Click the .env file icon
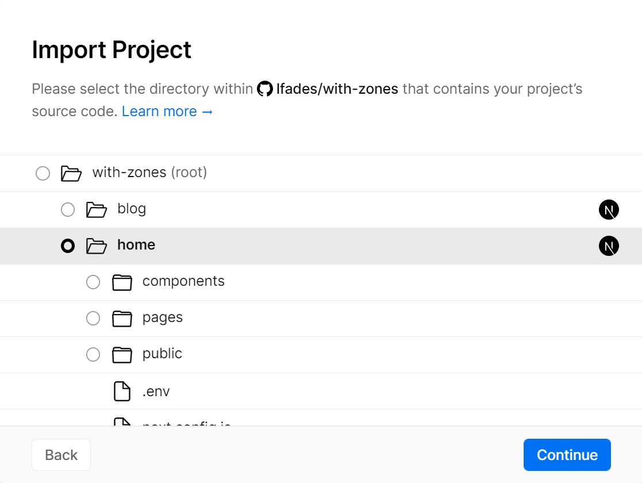 coord(122,391)
